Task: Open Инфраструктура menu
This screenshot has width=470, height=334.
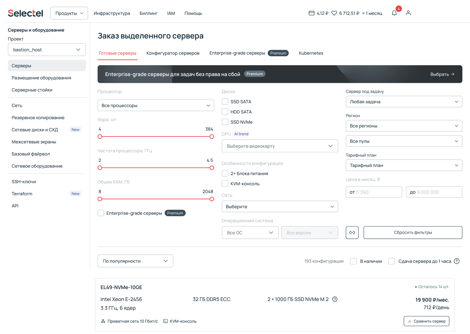Action: click(x=112, y=13)
